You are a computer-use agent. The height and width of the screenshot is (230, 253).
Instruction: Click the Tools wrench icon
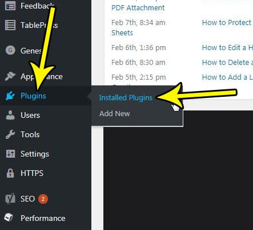point(10,134)
